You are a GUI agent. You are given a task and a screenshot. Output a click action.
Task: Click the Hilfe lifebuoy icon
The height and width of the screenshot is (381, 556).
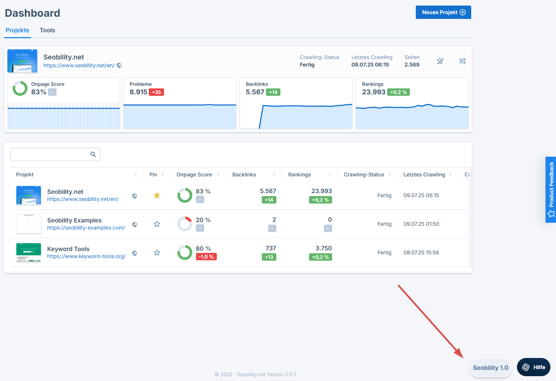pyautogui.click(x=526, y=367)
